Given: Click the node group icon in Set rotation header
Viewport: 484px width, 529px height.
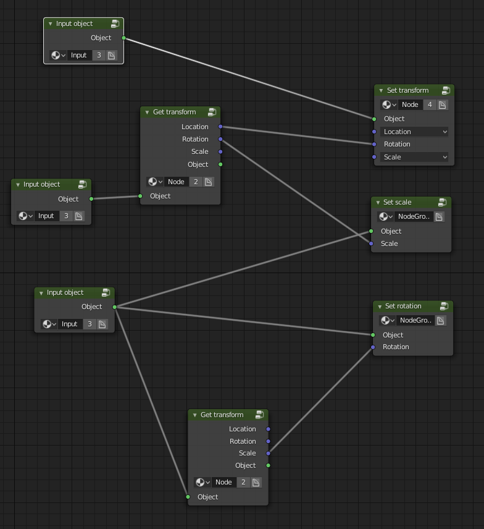Looking at the screenshot, I should tap(444, 307).
